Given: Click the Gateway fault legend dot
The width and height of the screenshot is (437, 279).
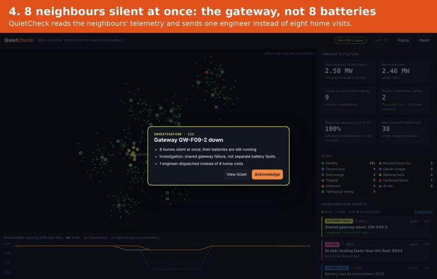Looking at the screenshot, I should point(380,175).
